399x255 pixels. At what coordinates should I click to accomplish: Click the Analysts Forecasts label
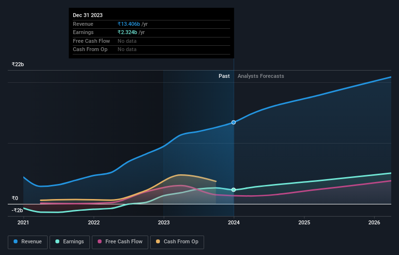pyautogui.click(x=261, y=76)
